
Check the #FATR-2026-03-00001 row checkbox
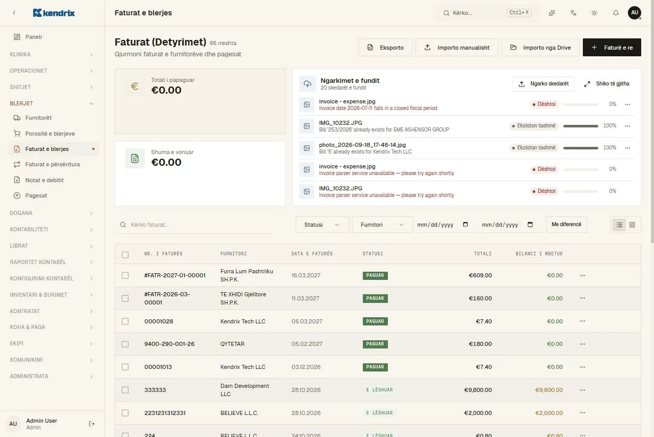coord(125,298)
